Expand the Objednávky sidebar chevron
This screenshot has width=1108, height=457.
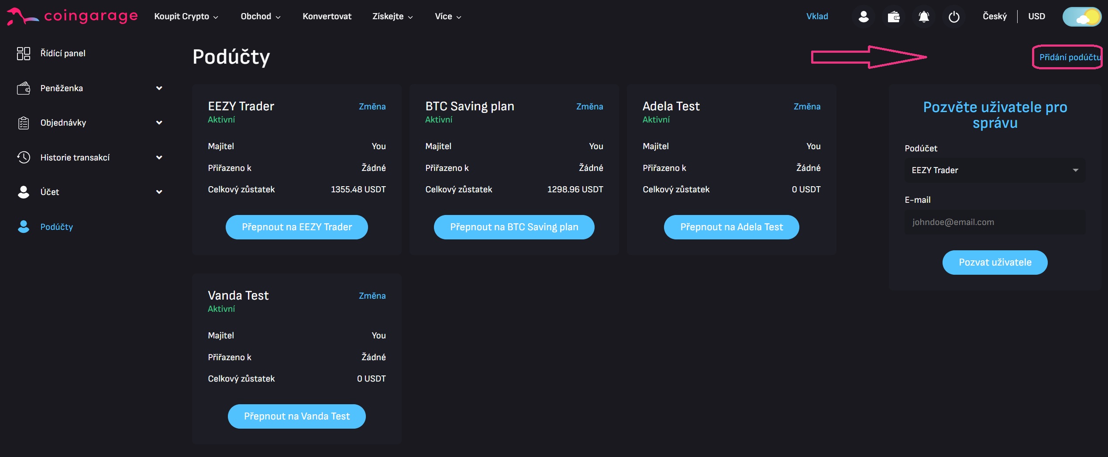click(159, 123)
